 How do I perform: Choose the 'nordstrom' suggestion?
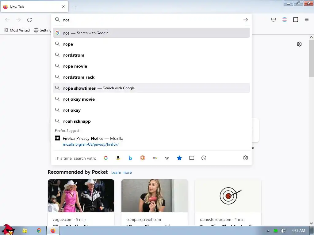coord(151,55)
